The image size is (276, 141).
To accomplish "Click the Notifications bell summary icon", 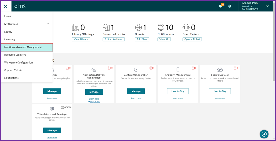I will [x=161, y=27].
